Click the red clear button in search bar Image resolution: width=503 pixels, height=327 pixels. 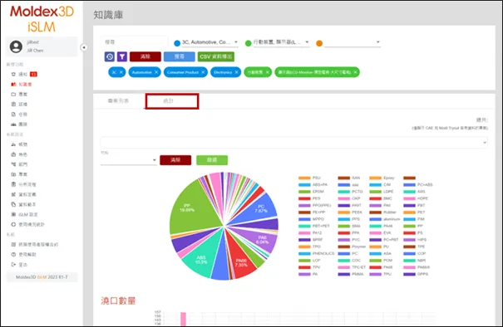click(x=145, y=56)
